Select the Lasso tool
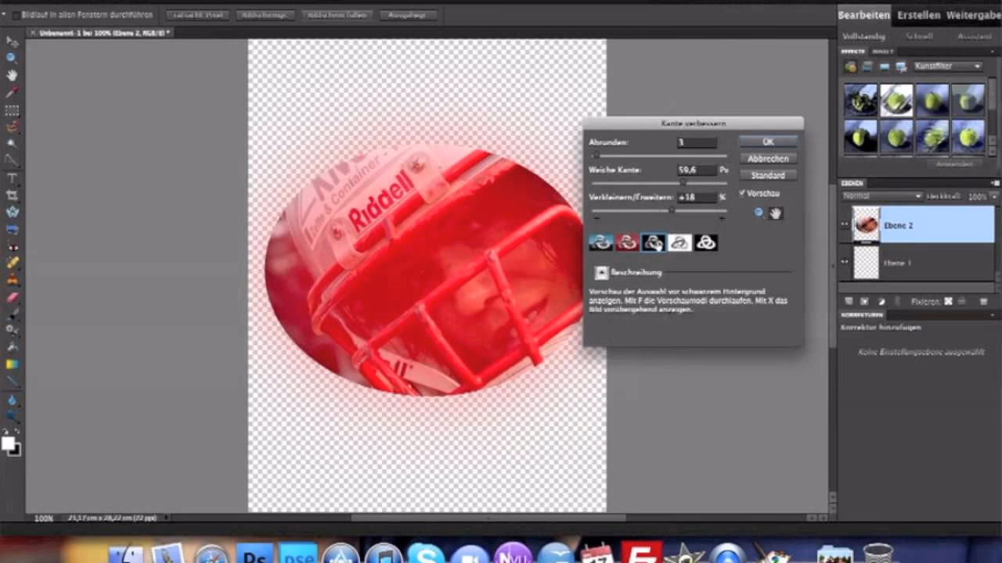This screenshot has width=1002, height=563. coord(12,127)
